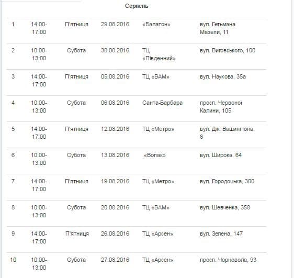
Task: Click the address вул. Шевченка, 358
Action: 225,207
